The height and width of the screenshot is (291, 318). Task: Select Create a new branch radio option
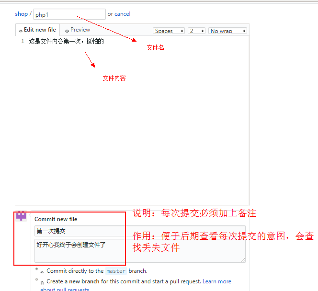36,280
